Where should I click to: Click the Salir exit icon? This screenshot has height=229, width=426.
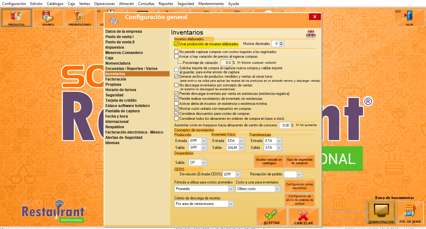(x=409, y=18)
